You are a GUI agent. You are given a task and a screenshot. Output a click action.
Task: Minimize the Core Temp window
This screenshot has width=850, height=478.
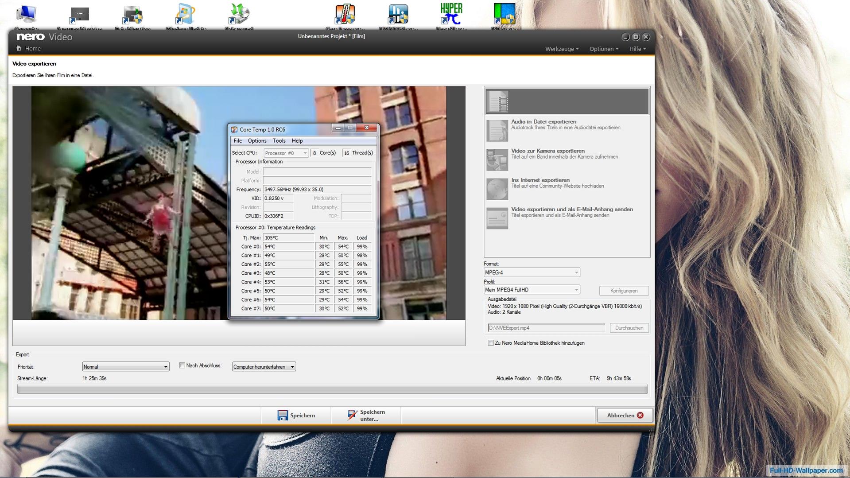click(338, 128)
